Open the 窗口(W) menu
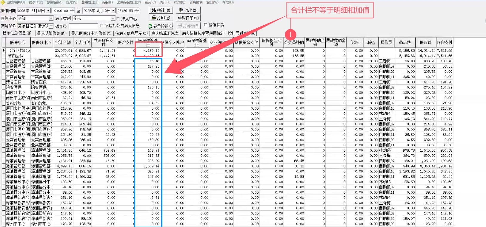The image size is (486, 227). click(x=212, y=2)
